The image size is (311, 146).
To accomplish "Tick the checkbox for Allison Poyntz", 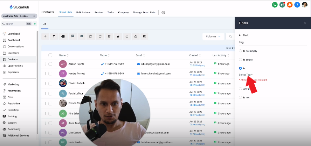I will point(50,64).
